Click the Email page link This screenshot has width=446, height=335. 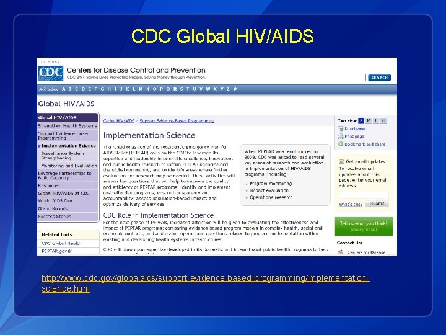[x=355, y=128]
